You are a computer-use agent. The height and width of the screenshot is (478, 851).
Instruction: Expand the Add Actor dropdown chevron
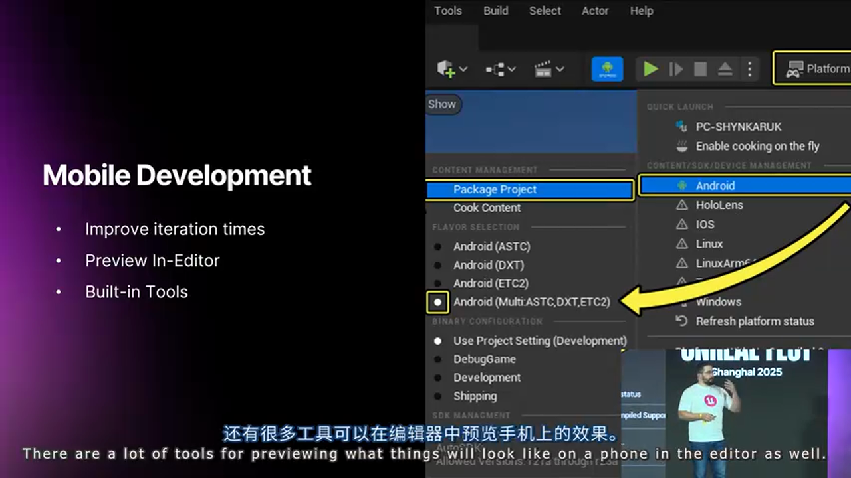point(462,68)
